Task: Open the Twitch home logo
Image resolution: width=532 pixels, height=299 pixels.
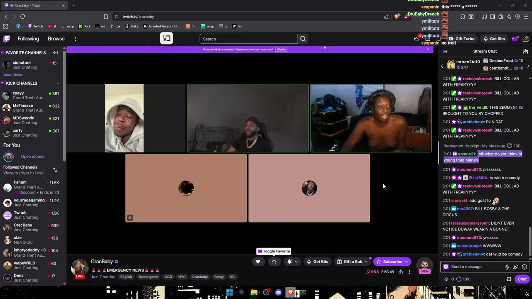Action: click(x=7, y=39)
